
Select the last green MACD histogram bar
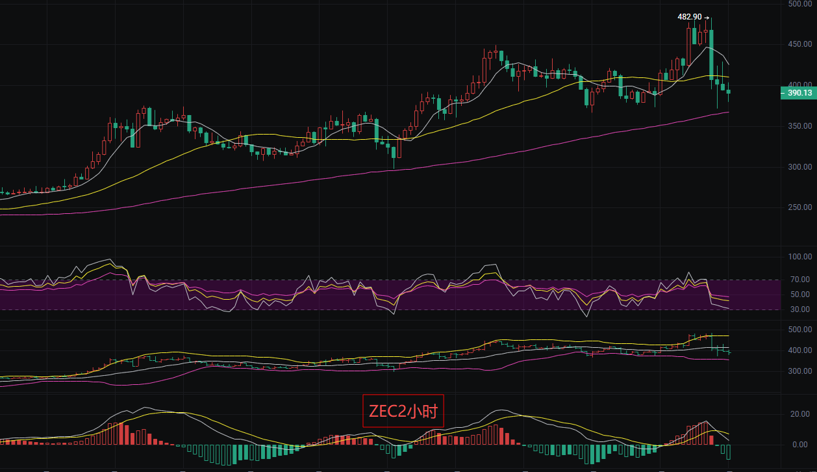(728, 452)
